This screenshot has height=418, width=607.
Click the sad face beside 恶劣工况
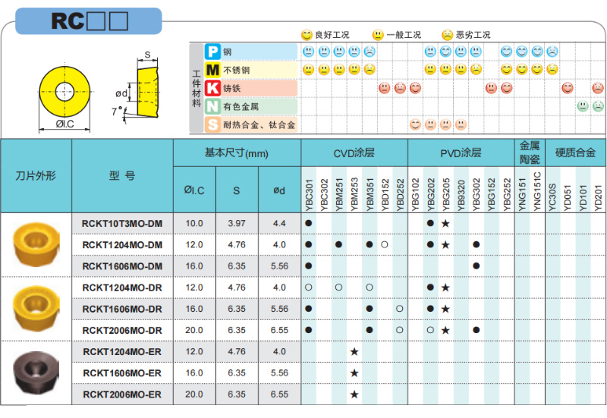(448, 35)
